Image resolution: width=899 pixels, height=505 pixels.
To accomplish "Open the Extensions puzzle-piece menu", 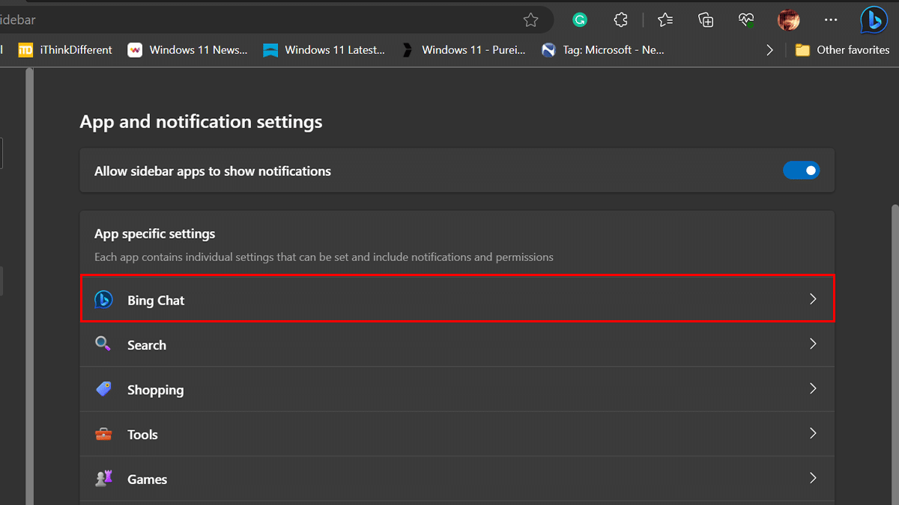I will [x=620, y=20].
